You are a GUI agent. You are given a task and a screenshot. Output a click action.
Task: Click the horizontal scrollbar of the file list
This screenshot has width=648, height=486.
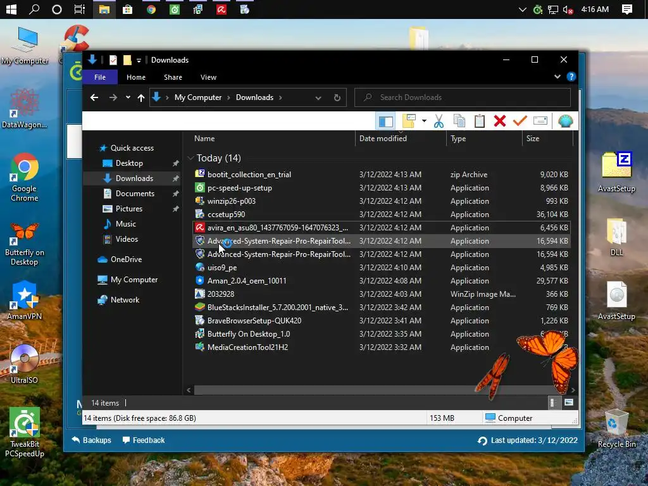380,390
